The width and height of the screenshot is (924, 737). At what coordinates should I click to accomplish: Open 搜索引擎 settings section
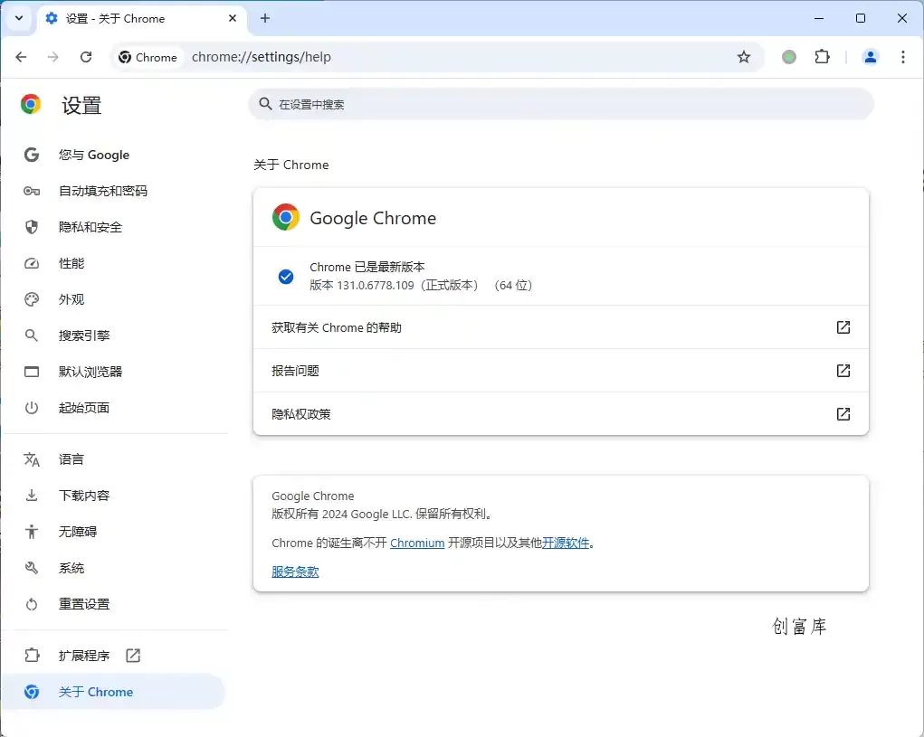115,335
